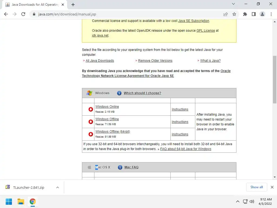Open the Chrome three-dot menu
Image resolution: width=277 pixels, height=208 pixels.
271,14
